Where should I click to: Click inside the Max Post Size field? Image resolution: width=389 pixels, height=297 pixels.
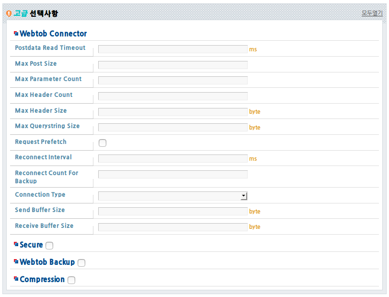pos(173,65)
